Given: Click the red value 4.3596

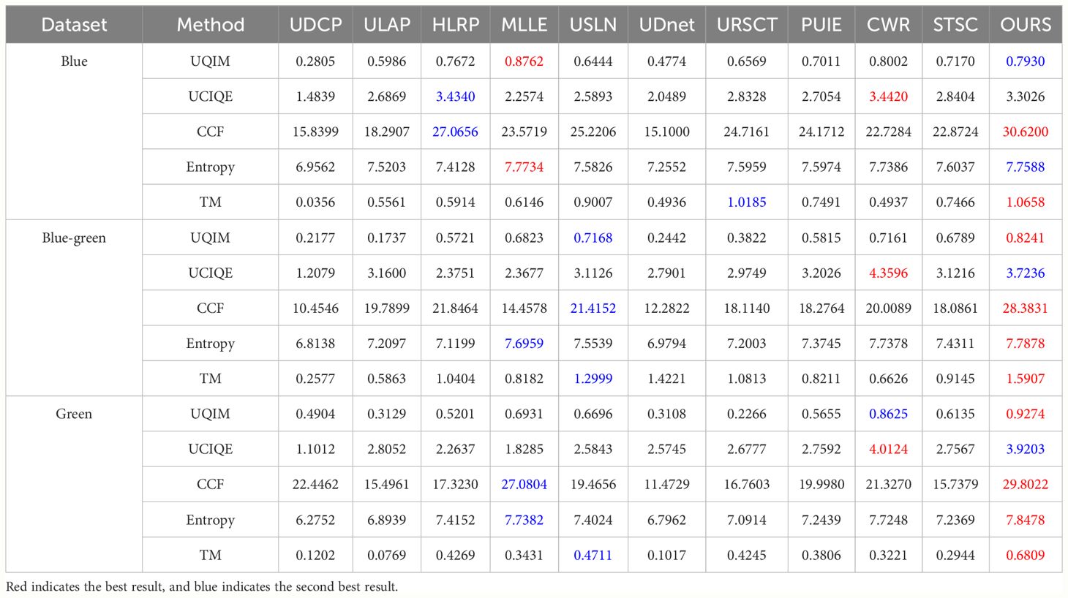Looking at the screenshot, I should 889,273.
